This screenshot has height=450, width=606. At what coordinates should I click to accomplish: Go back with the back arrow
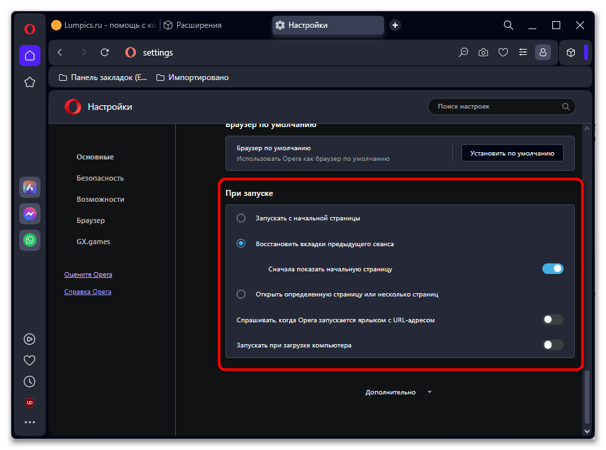[x=60, y=52]
